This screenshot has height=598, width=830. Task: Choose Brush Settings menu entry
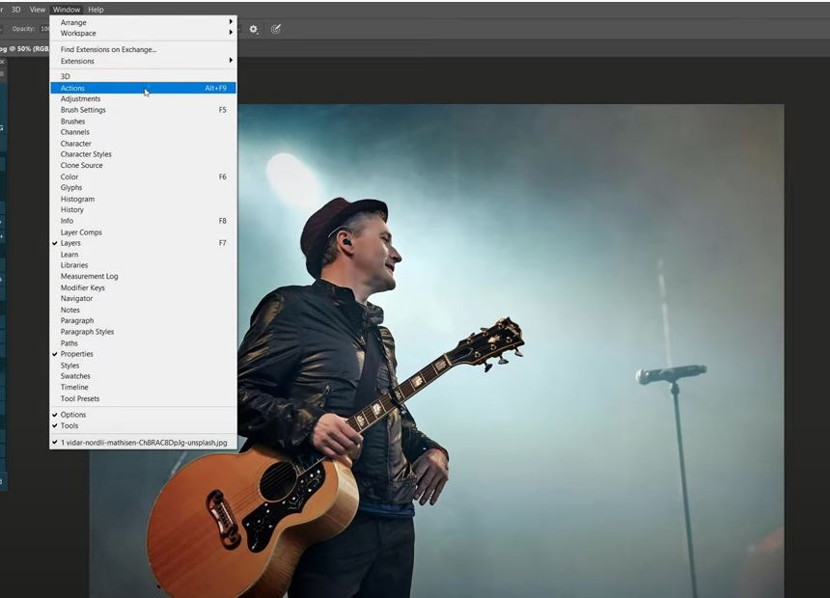pyautogui.click(x=83, y=110)
